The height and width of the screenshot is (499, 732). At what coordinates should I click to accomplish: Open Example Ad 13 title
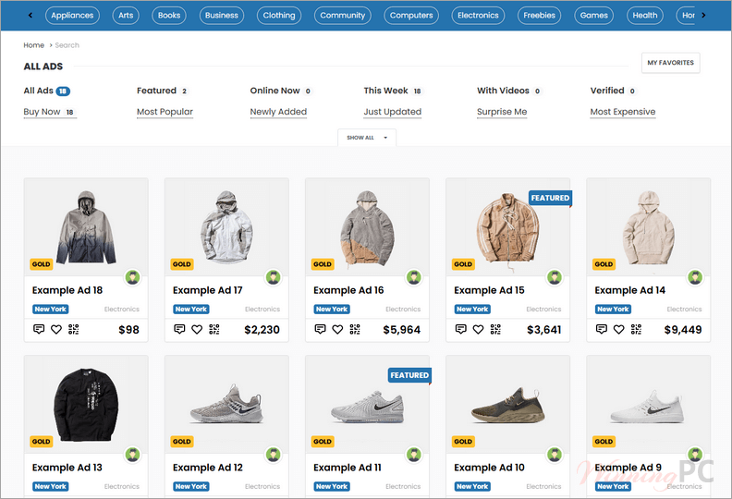point(67,468)
